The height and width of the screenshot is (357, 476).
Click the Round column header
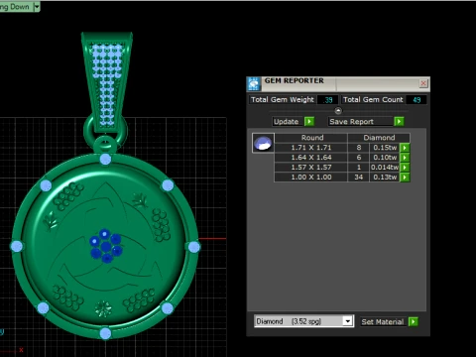pyautogui.click(x=311, y=138)
